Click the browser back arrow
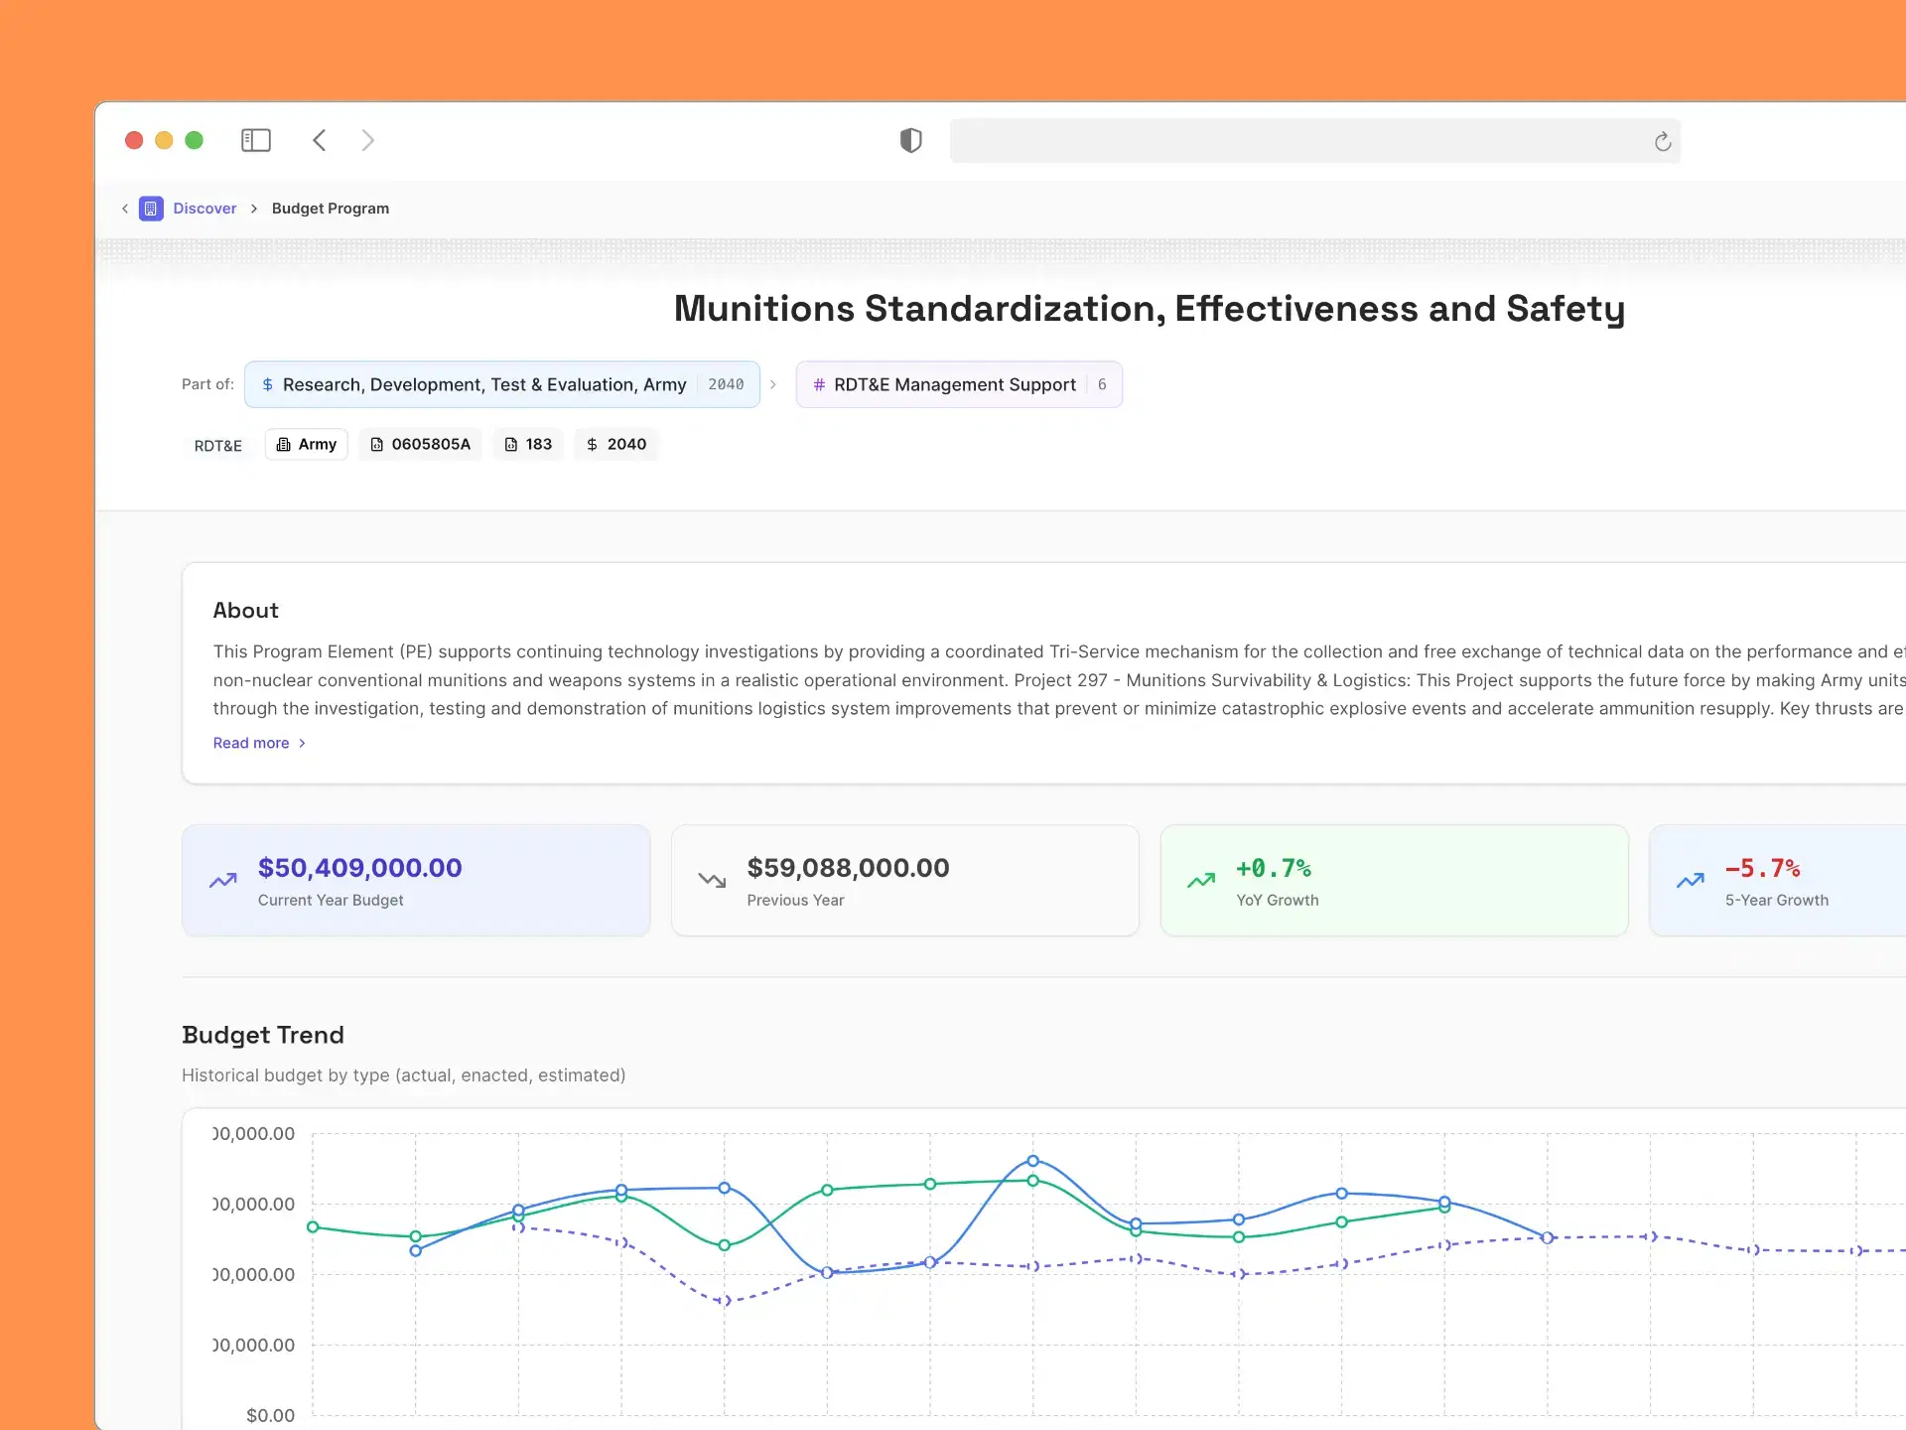Image resolution: width=1906 pixels, height=1430 pixels. [320, 140]
